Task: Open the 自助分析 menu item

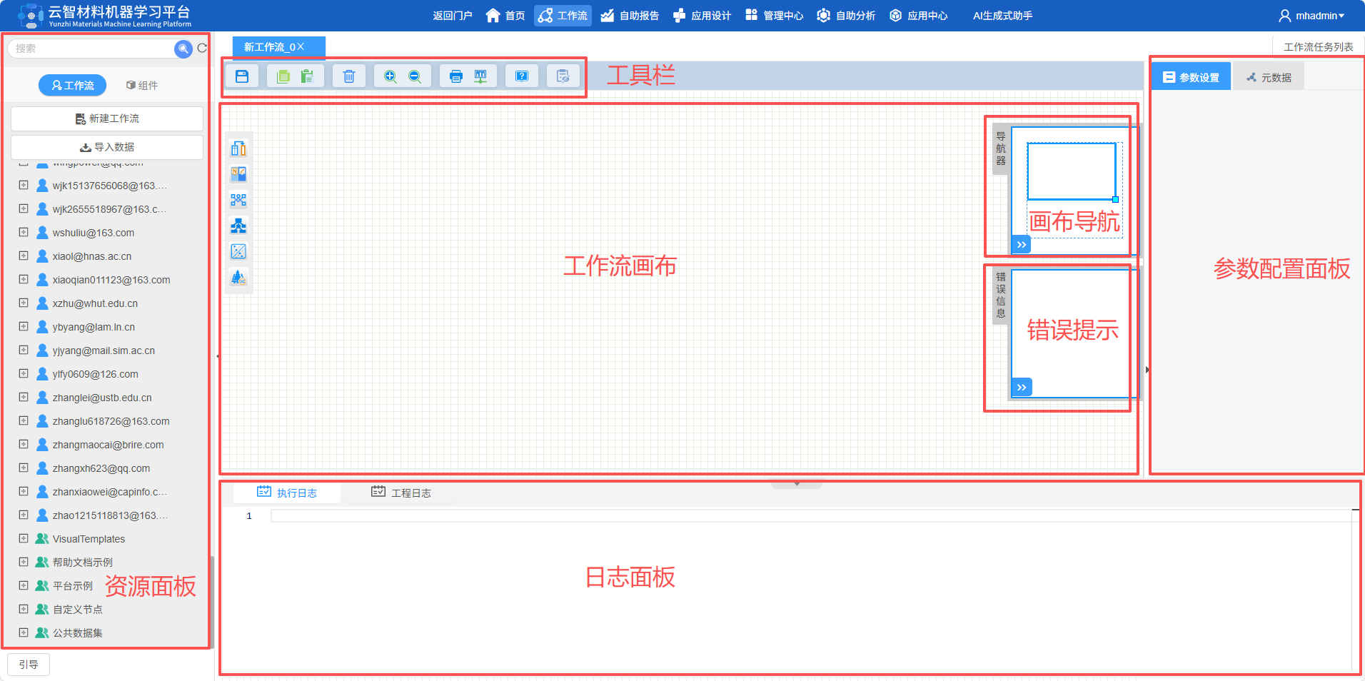Action: [x=846, y=15]
